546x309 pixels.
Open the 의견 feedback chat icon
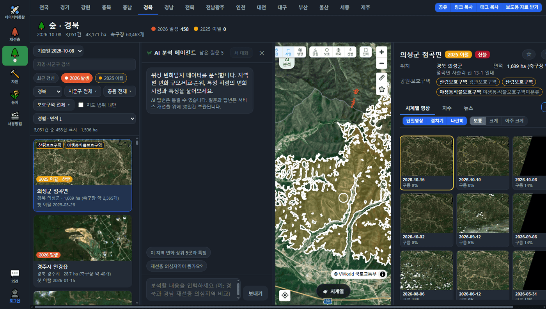tap(15, 276)
